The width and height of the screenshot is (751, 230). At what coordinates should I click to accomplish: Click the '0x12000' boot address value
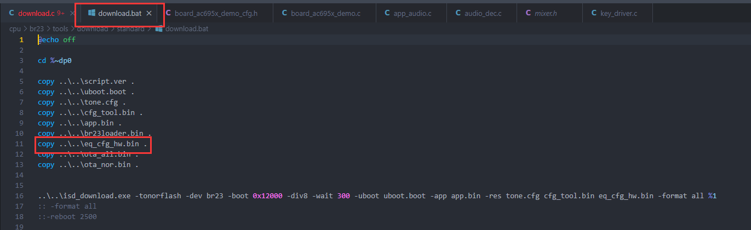pos(267,196)
